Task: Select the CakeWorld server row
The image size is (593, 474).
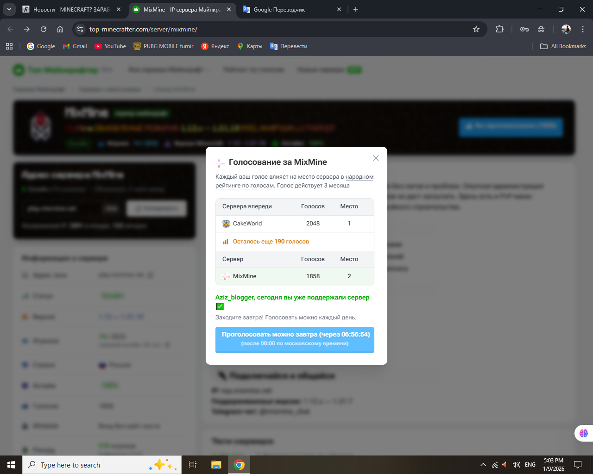Action: pyautogui.click(x=295, y=224)
